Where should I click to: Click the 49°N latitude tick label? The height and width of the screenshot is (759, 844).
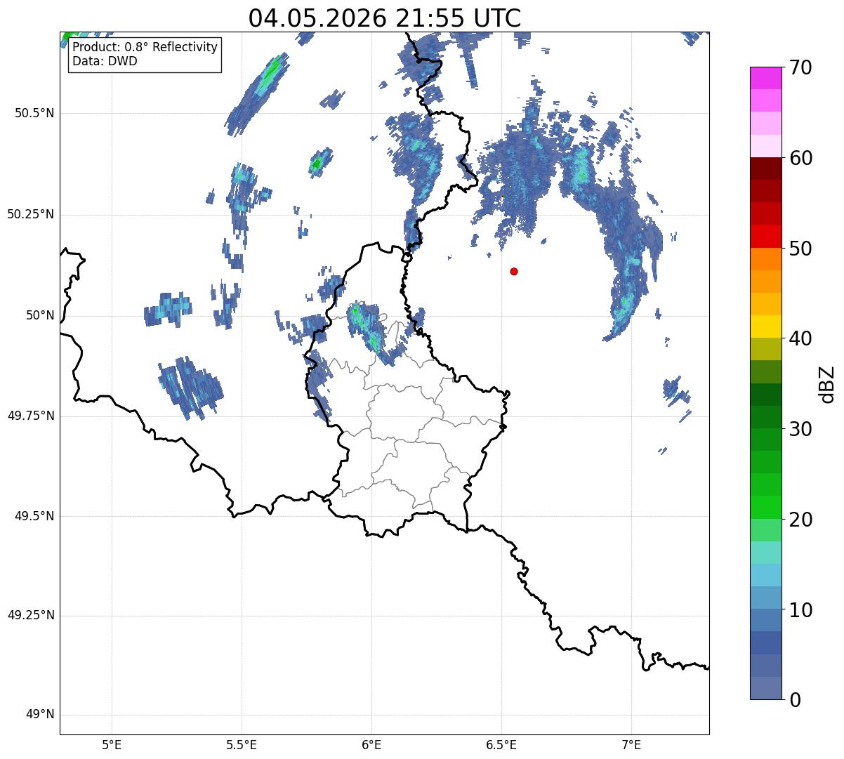[x=39, y=715]
